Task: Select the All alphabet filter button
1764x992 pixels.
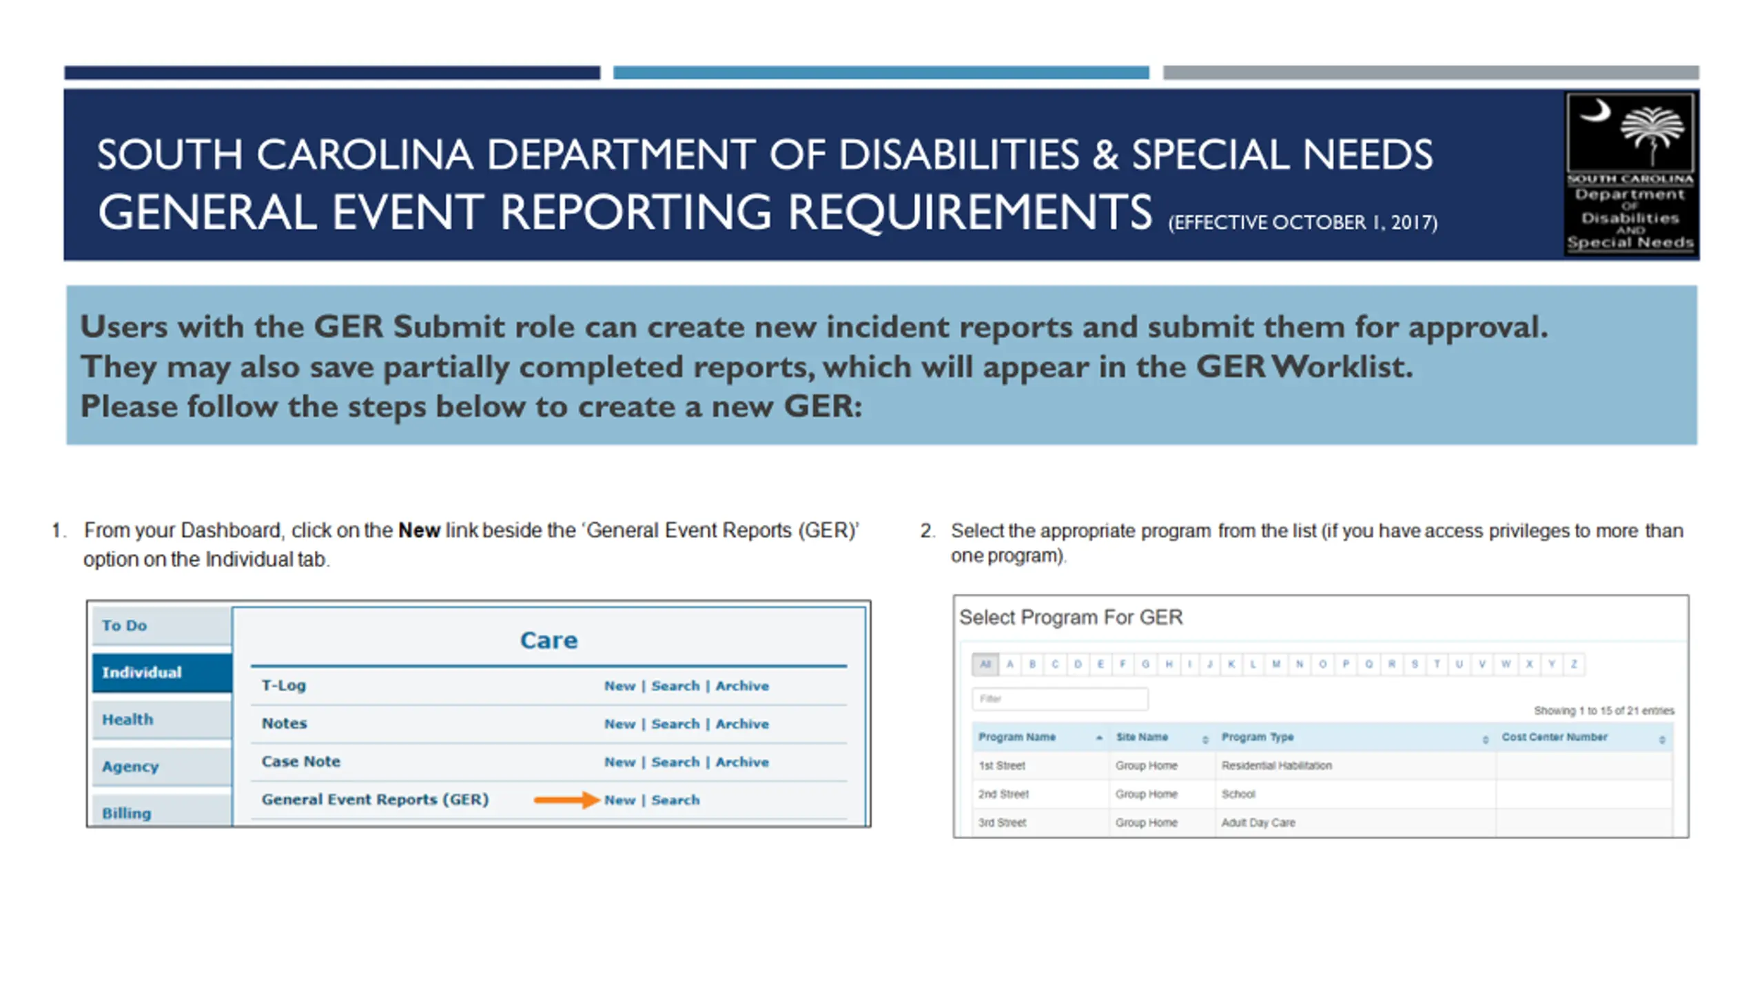Action: point(985,664)
